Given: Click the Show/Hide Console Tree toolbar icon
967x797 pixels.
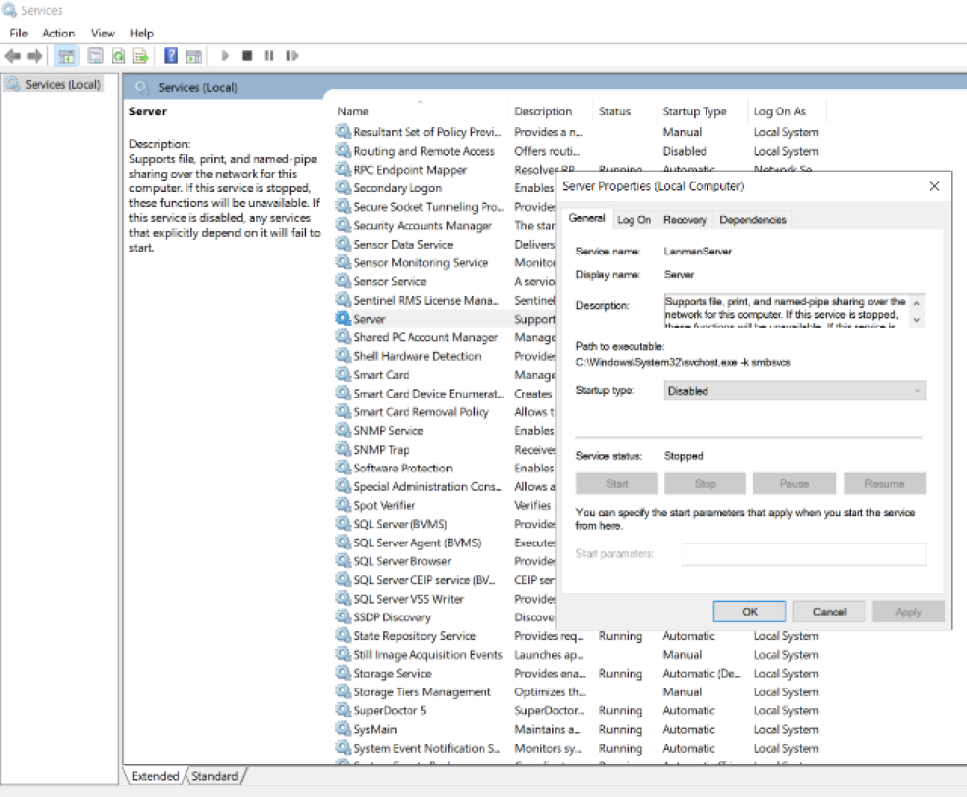Looking at the screenshot, I should pyautogui.click(x=67, y=56).
